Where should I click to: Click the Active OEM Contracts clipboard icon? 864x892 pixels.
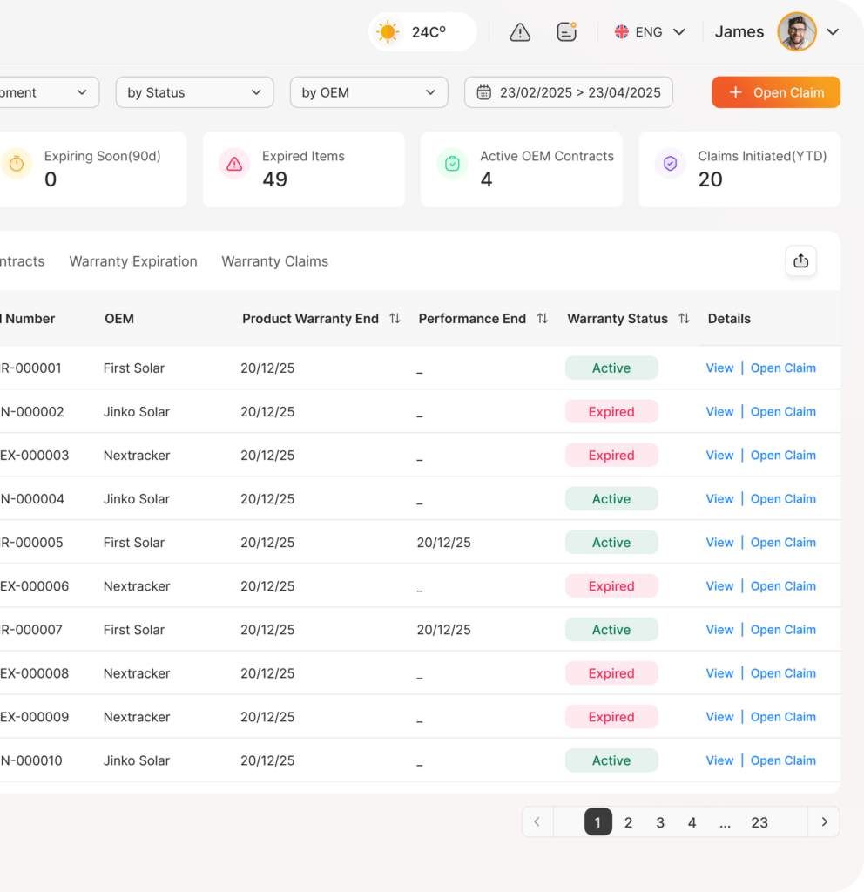point(452,164)
